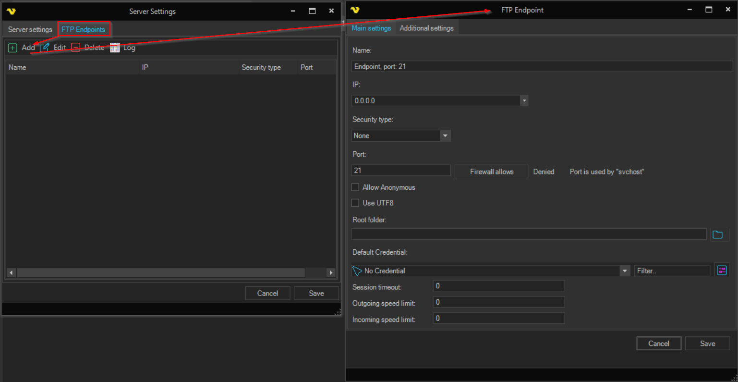Switch to the Additional settings tab

[426, 28]
